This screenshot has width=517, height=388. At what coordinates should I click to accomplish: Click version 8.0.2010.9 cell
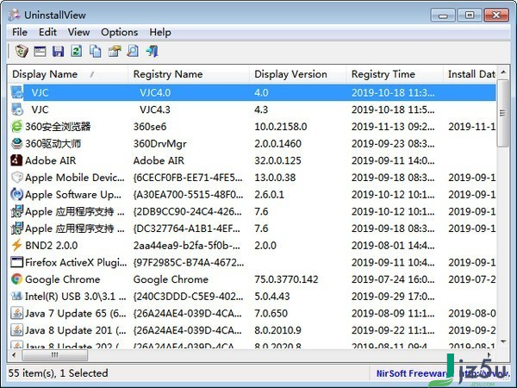point(278,330)
